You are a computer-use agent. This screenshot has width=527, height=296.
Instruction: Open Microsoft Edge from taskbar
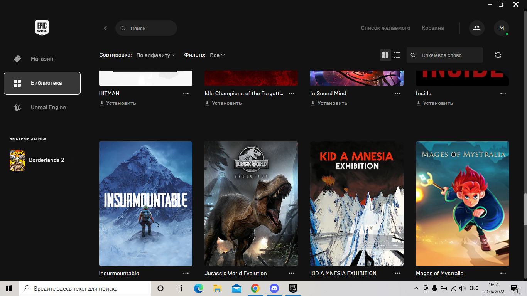[x=198, y=288]
